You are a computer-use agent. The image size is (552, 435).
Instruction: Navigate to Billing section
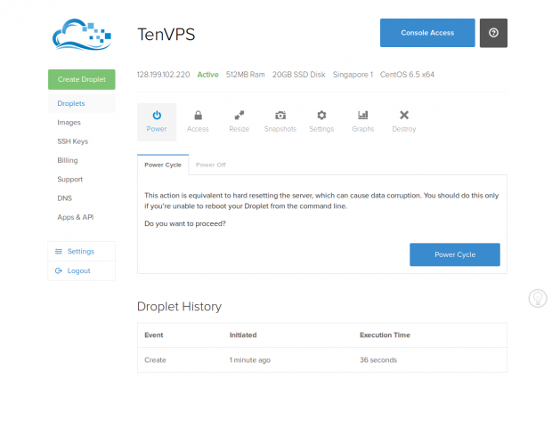pos(68,160)
